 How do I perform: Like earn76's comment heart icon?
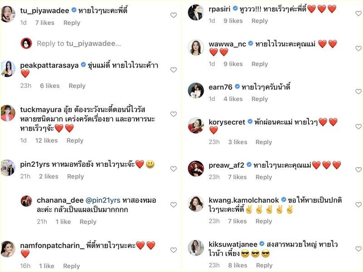coord(358,92)
